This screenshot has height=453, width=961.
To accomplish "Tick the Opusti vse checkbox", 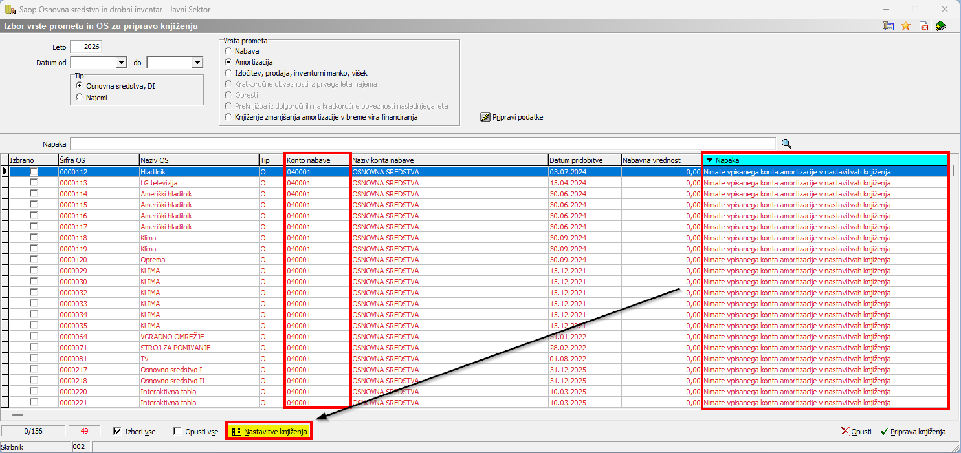I will 177,431.
